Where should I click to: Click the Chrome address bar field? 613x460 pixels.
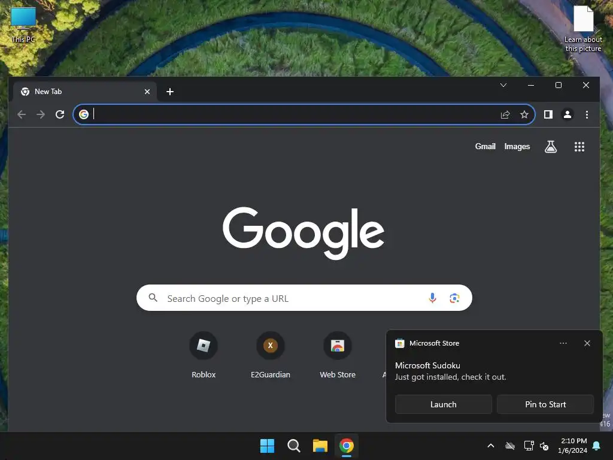304,114
